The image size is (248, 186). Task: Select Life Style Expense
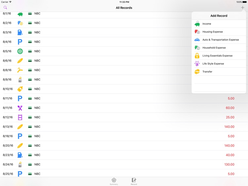pos(219,64)
